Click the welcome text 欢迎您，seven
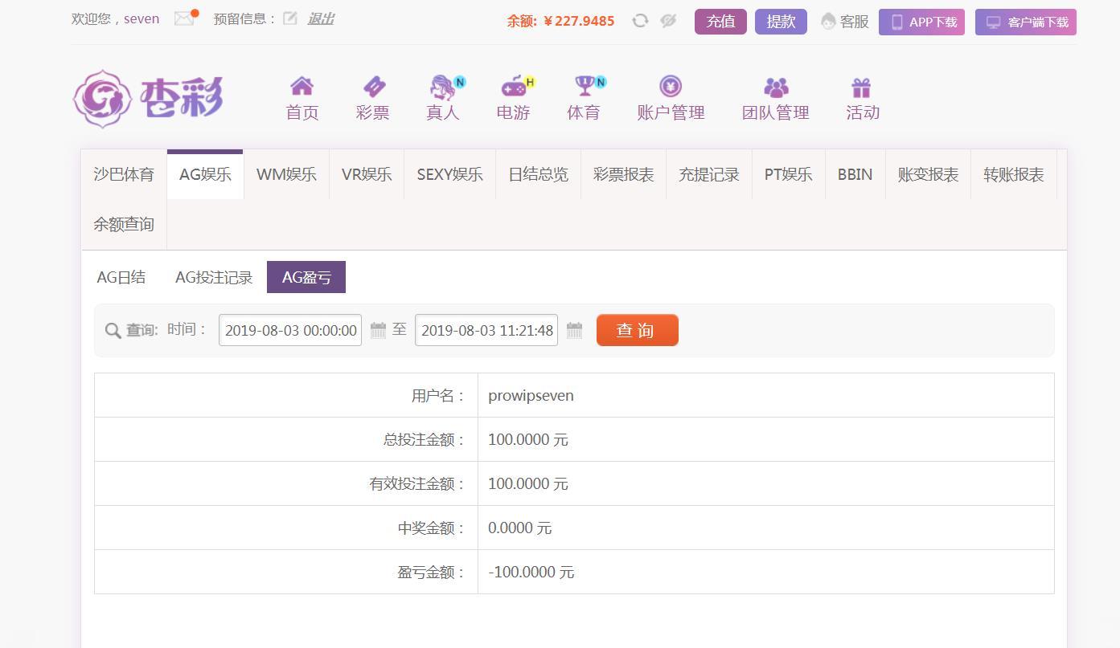Screen dimensions: 1120x648 click(116, 18)
